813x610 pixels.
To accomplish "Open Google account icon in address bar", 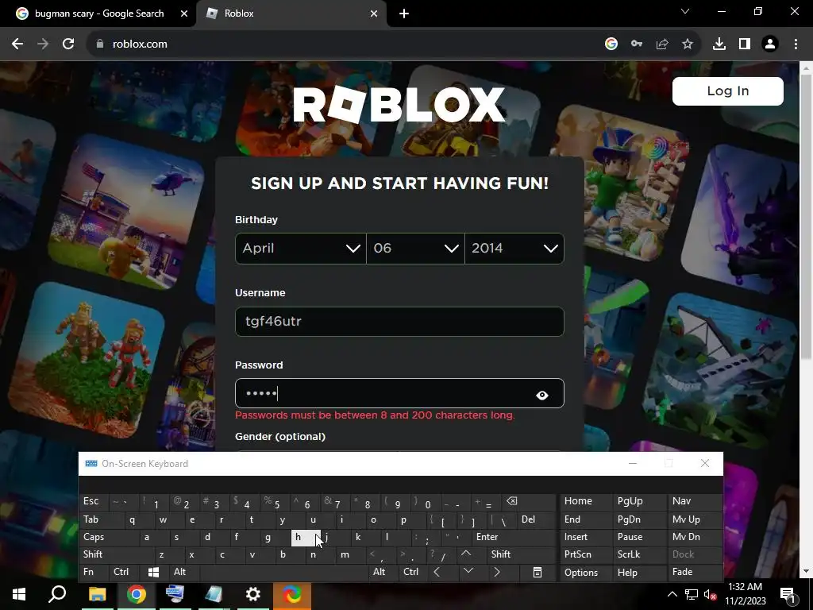I will (x=611, y=44).
